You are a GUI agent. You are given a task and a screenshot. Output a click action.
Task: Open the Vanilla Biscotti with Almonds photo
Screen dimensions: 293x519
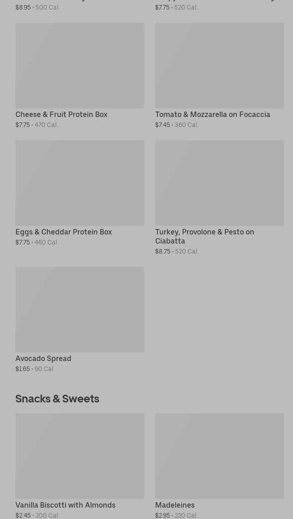80,456
